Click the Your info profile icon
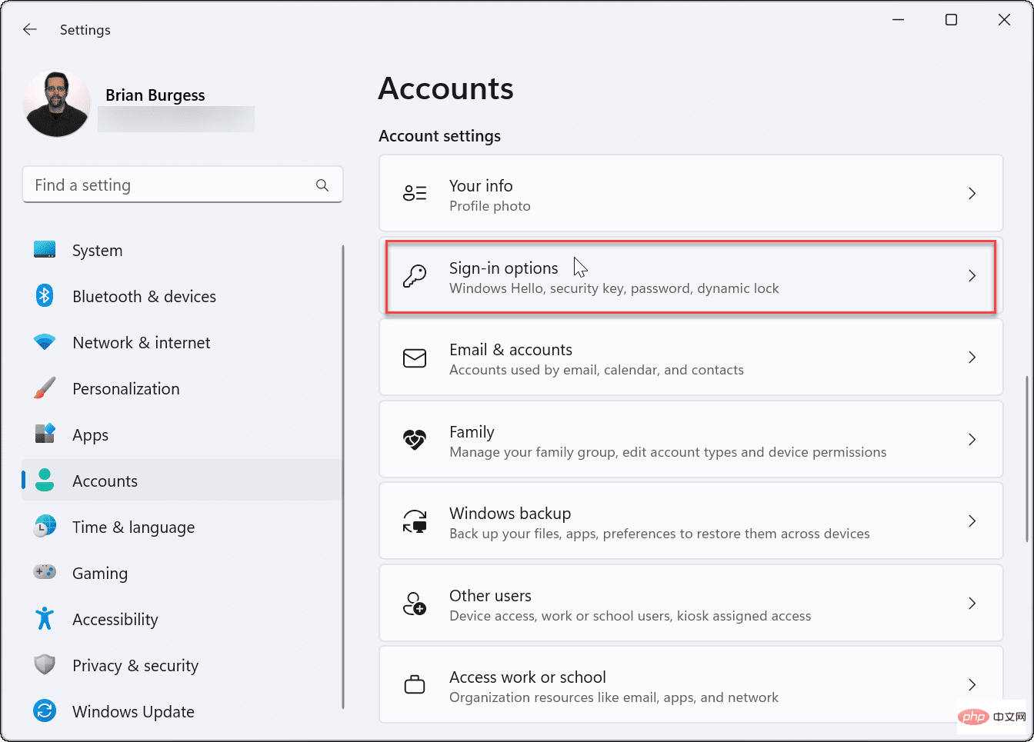 [415, 193]
